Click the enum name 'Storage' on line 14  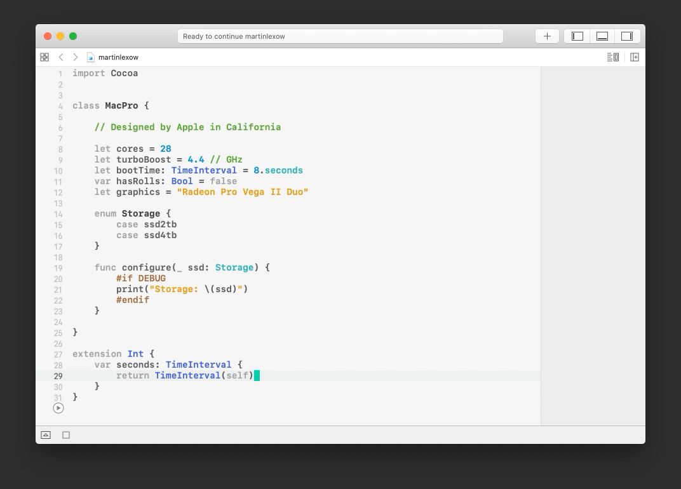pyautogui.click(x=141, y=213)
